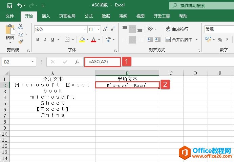Toggle underline formatting
Image resolution: width=234 pixels, height=162 pixels.
52,39
